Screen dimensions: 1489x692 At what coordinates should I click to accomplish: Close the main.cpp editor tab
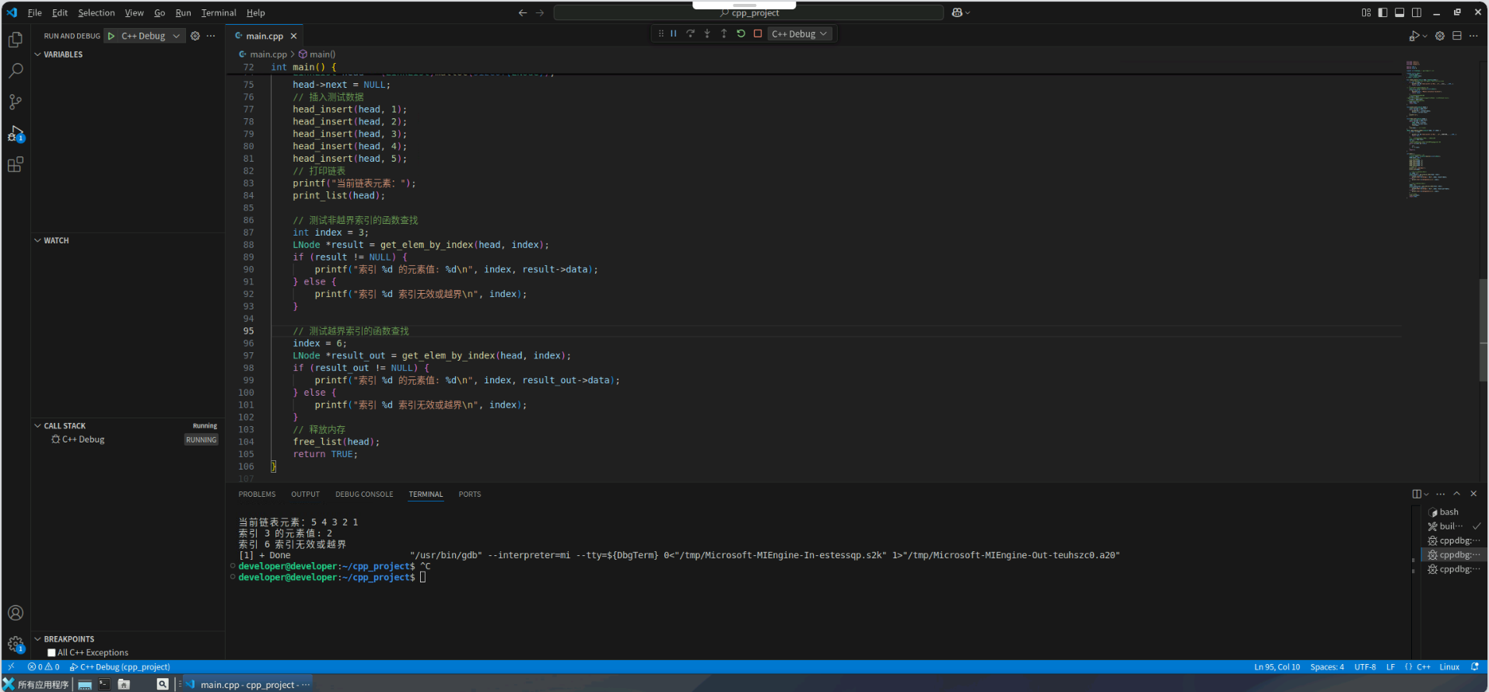click(293, 36)
